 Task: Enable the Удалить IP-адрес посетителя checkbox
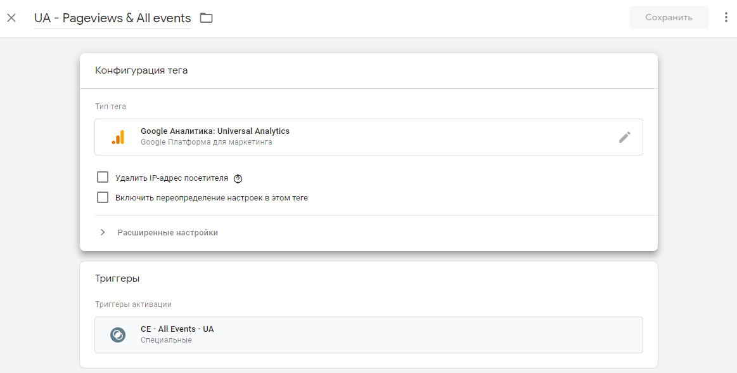point(103,178)
